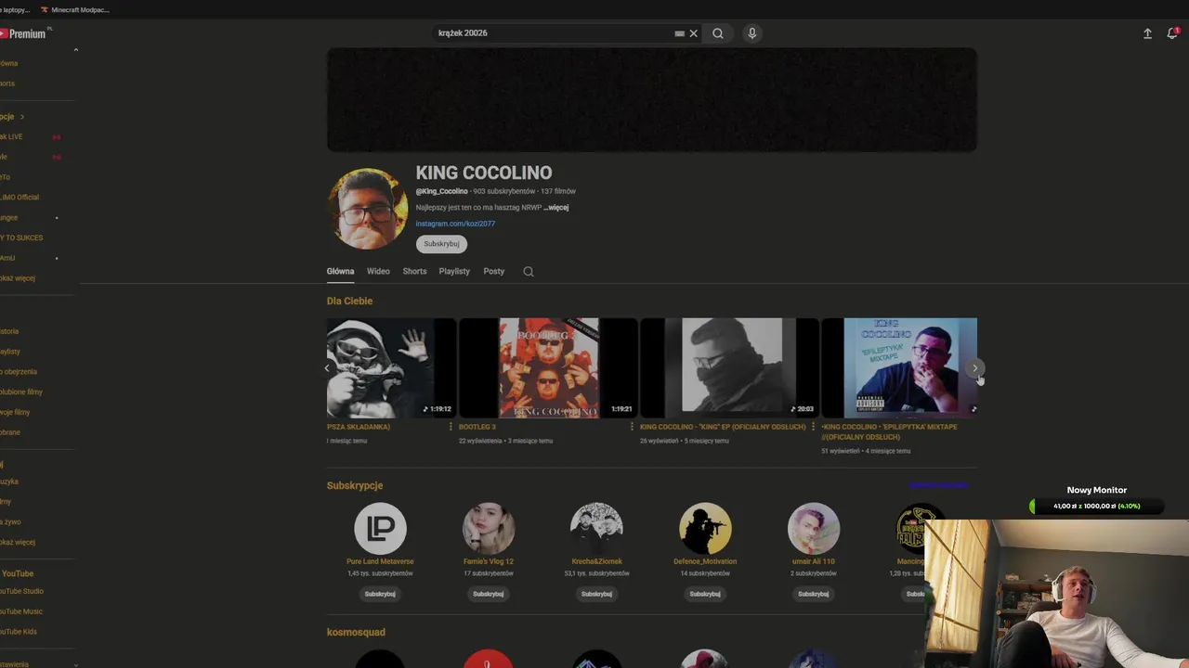Image resolution: width=1189 pixels, height=668 pixels.
Task: Open the BOOTLEG 3 video title
Action: (x=477, y=427)
